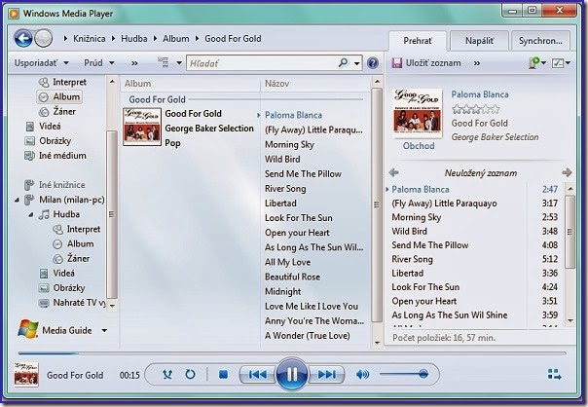Viewport: 588px width, 407px height.
Task: Click the greyed-out forward navigation button
Action: pos(44,38)
